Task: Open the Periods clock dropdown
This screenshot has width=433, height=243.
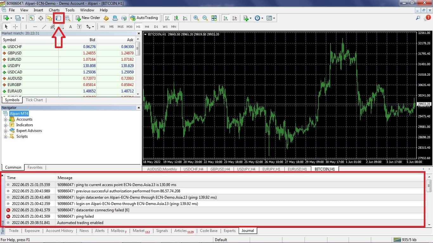Action: click(262, 18)
